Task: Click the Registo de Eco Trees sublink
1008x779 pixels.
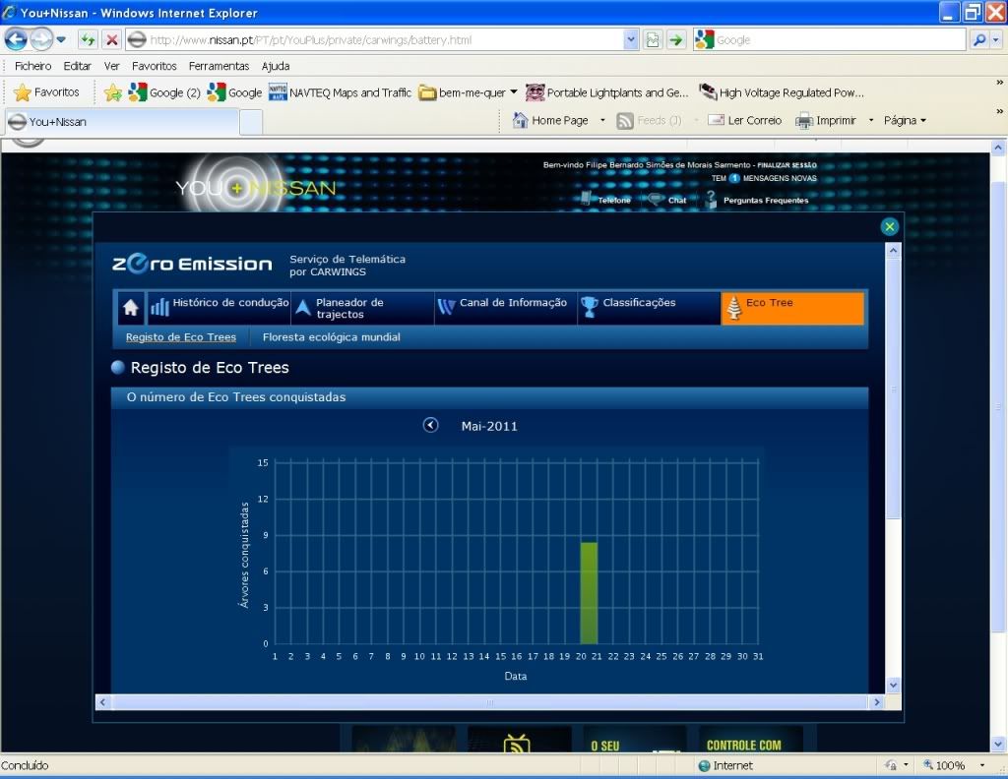Action: point(181,337)
